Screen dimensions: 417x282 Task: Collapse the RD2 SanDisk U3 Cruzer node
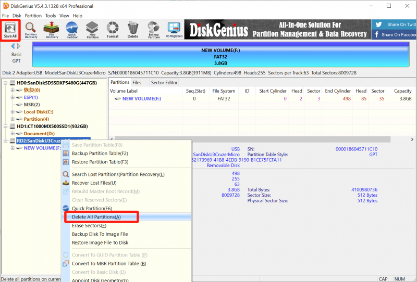(5, 140)
